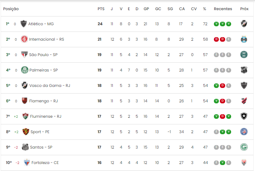Viewport: 255px width, 171px height.
Task: Sort table by GP column header
Action: point(146,9)
